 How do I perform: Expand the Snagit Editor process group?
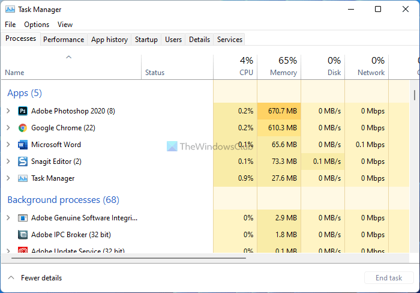pyautogui.click(x=8, y=162)
